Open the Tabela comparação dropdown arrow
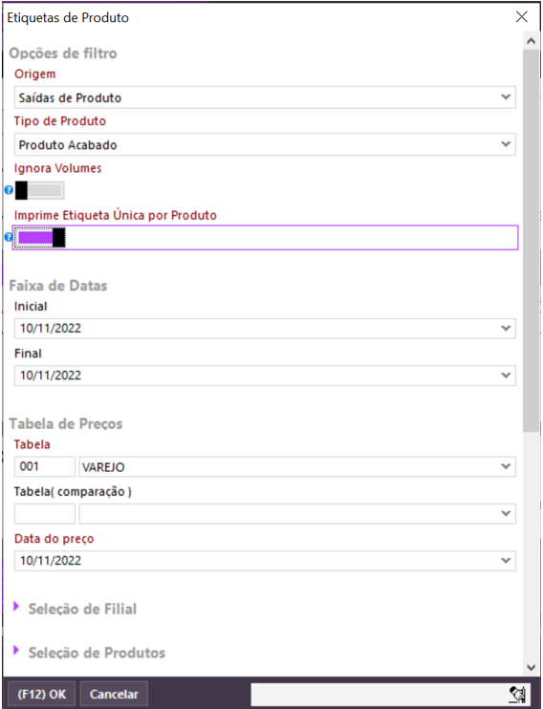 click(506, 514)
